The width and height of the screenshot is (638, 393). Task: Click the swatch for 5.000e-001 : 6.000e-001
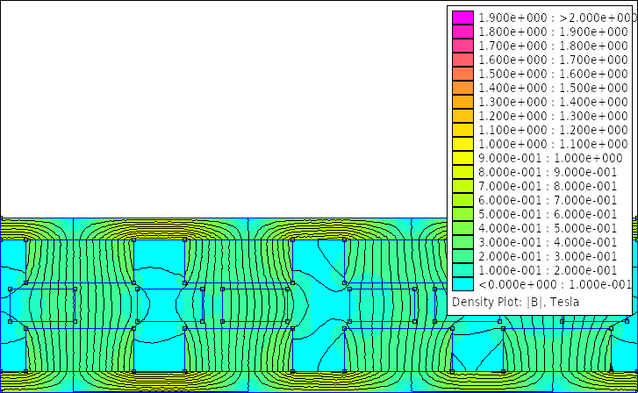pos(462,214)
